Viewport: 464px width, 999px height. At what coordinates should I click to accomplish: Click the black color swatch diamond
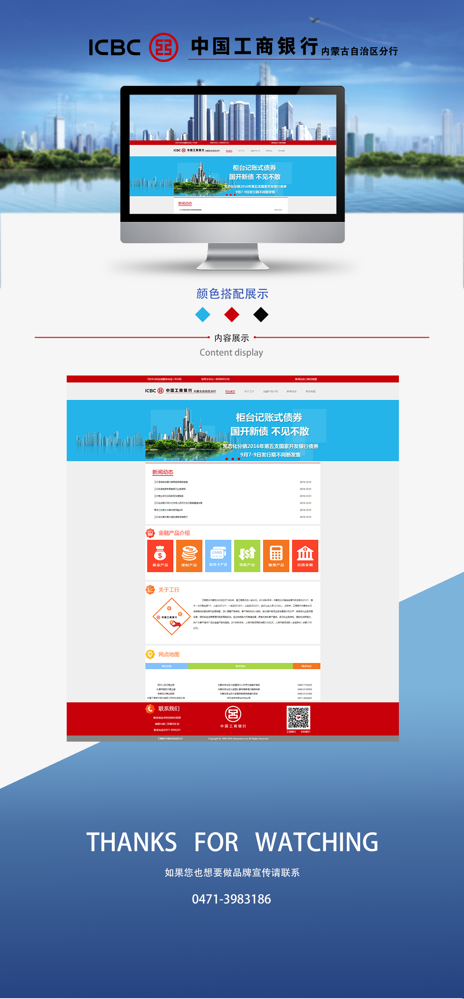(x=261, y=314)
